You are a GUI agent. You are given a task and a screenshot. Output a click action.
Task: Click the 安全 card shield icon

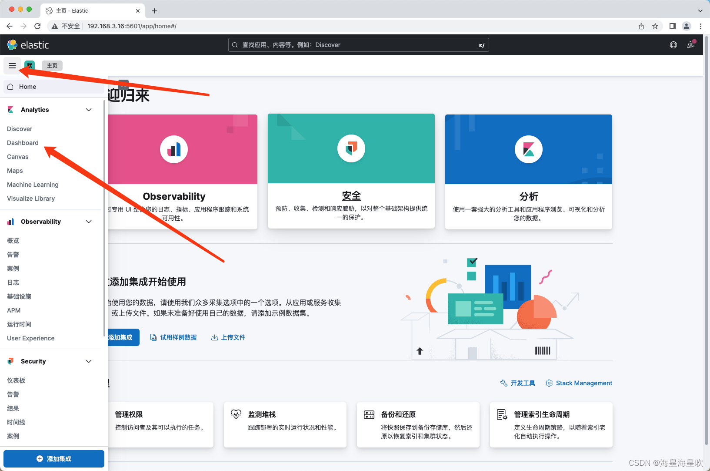coord(351,148)
